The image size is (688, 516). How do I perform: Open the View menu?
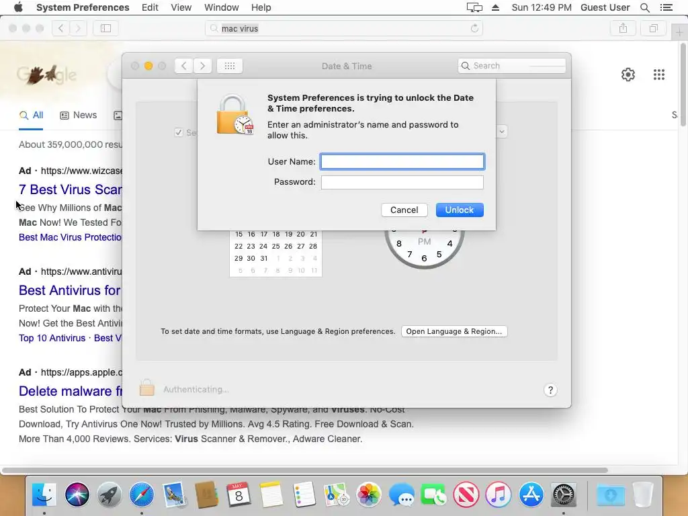[181, 7]
